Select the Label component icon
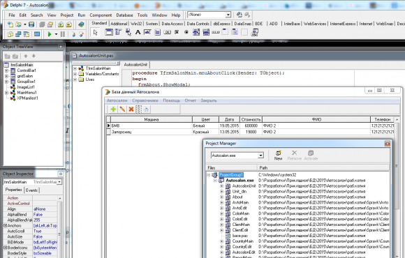Image resolution: width=405 pixels, height=258 pixels. pyautogui.click(x=138, y=32)
